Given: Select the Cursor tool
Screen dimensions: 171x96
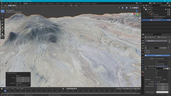Looking at the screenshot, I should 2,14.
